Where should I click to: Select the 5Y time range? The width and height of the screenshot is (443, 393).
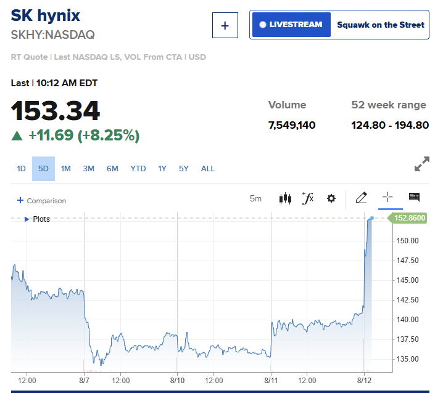coord(184,169)
